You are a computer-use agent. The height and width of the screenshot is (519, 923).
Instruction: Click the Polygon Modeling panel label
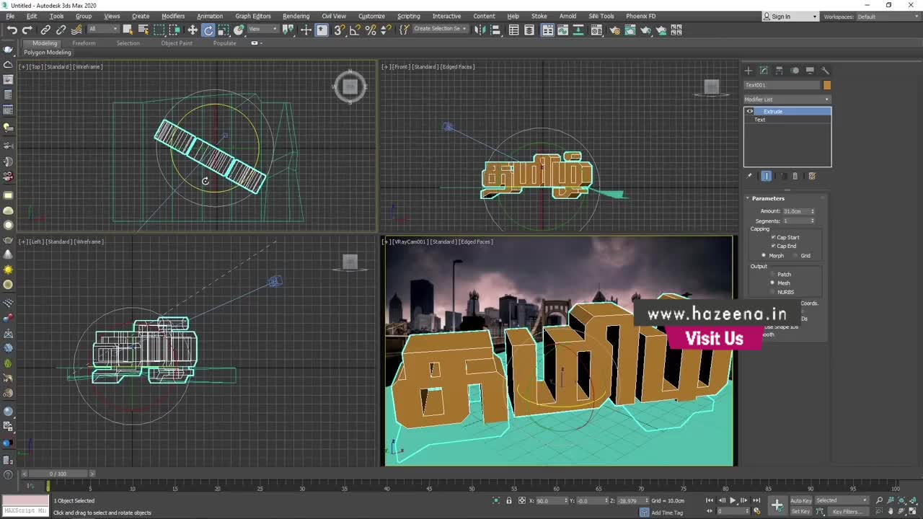[x=48, y=53]
